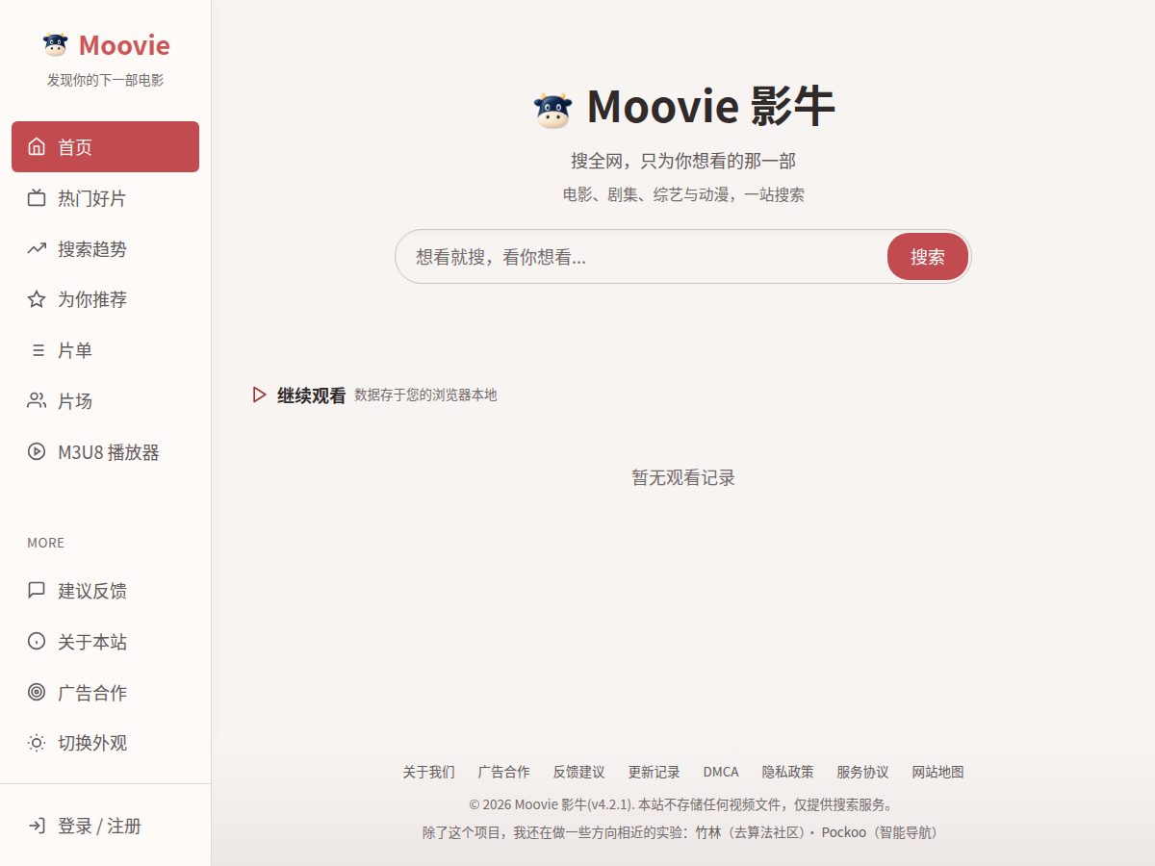Select 为你推荐 in the sidebar
The image size is (1155, 866).
pos(105,299)
